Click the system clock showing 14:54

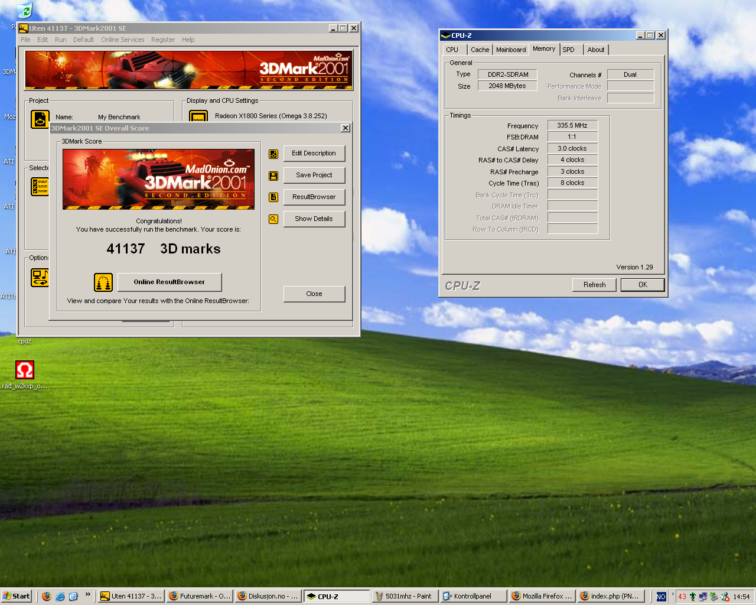pos(741,597)
